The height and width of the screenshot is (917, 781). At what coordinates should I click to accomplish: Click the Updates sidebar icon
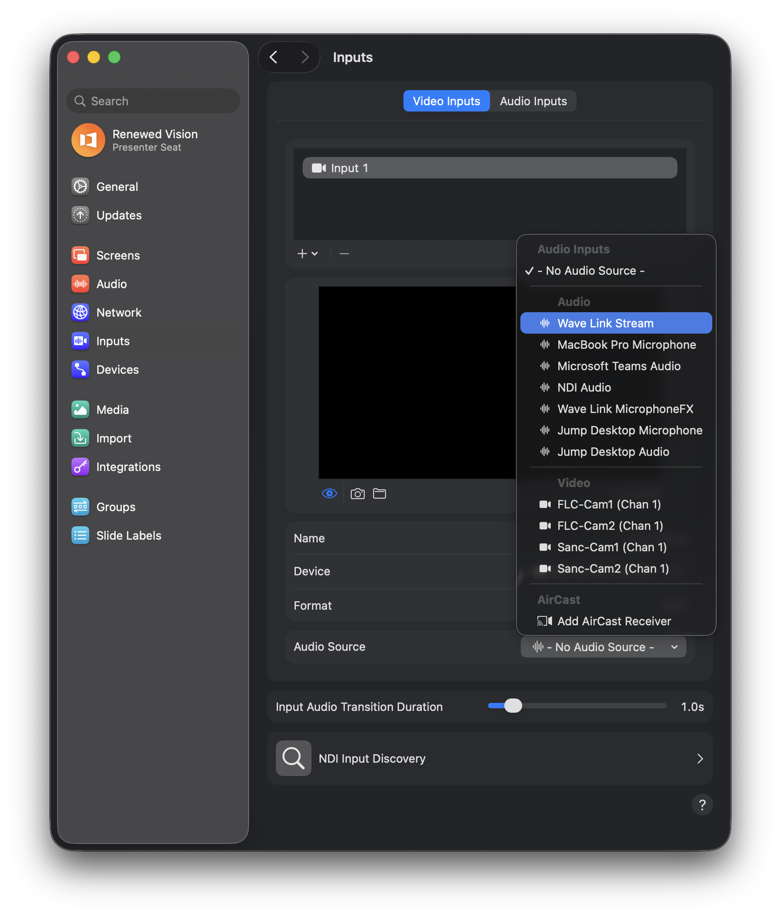coord(80,215)
